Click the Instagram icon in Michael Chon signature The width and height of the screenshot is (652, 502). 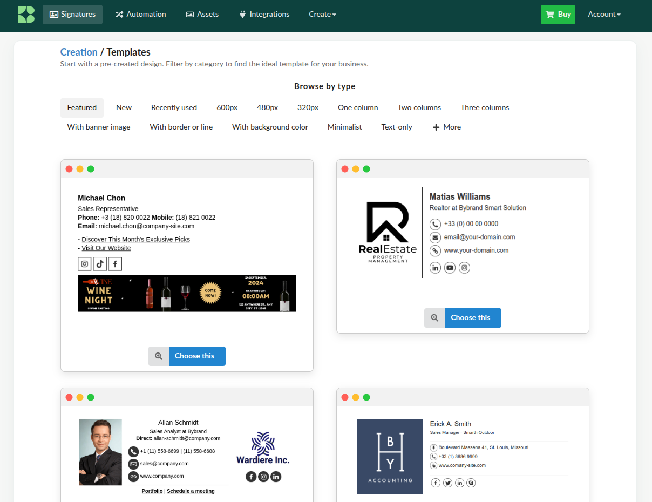(x=85, y=264)
